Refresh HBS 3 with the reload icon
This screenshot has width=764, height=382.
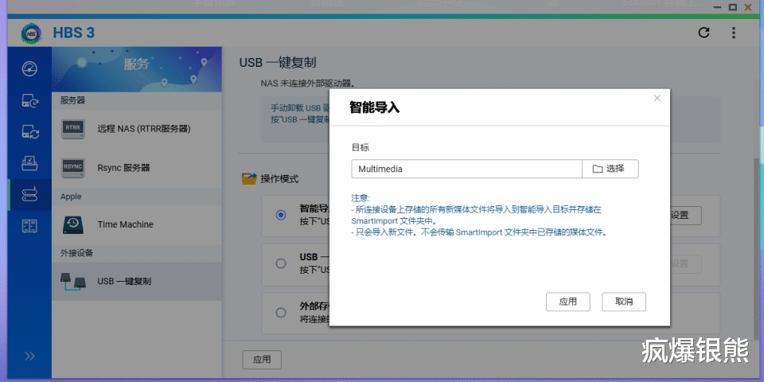(x=704, y=33)
